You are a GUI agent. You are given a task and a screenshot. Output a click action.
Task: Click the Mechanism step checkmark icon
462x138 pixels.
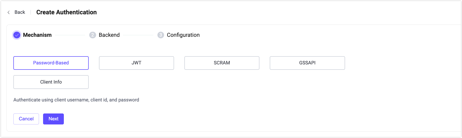point(17,35)
